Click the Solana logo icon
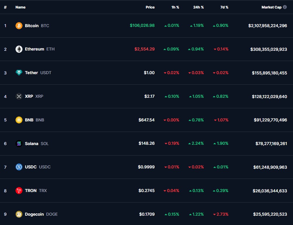Screen dimensions: 293x225 click(19, 144)
